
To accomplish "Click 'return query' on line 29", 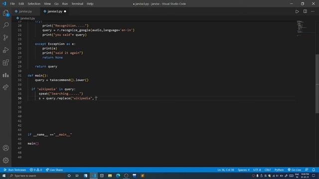I will (46, 67).
